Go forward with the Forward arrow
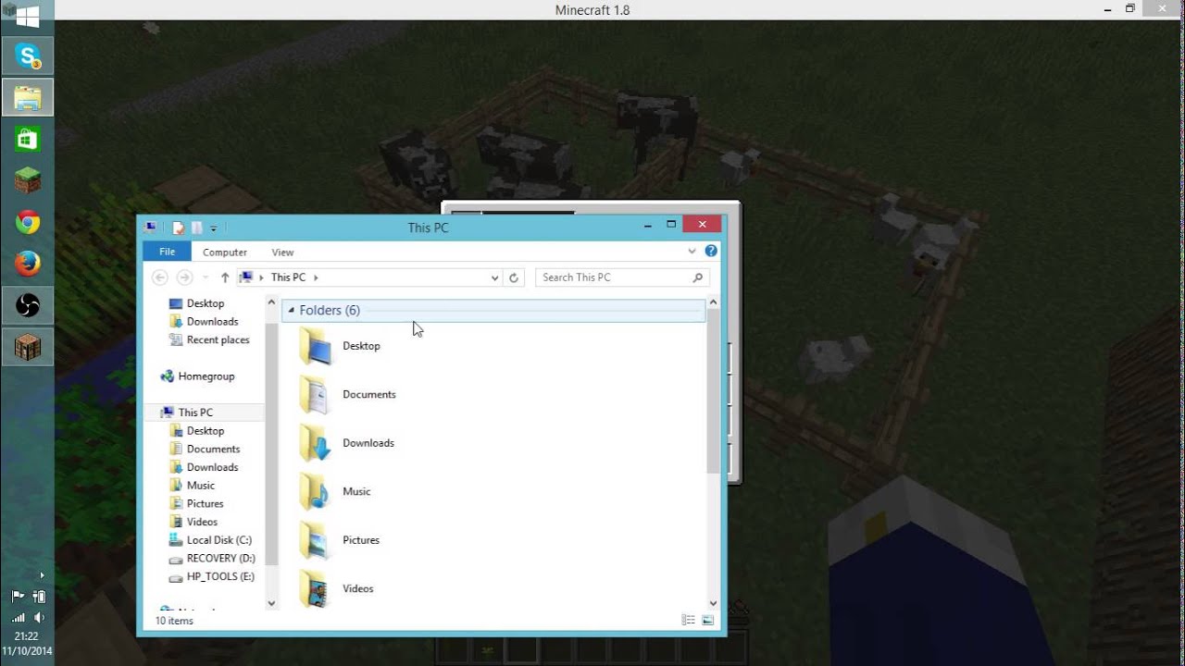 click(x=184, y=277)
